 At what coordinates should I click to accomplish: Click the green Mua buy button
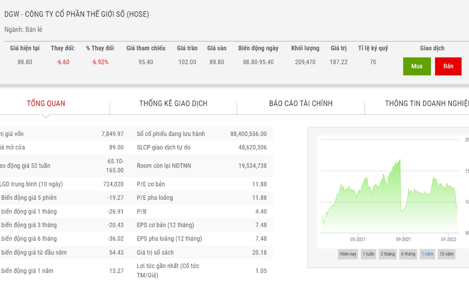[417, 66]
